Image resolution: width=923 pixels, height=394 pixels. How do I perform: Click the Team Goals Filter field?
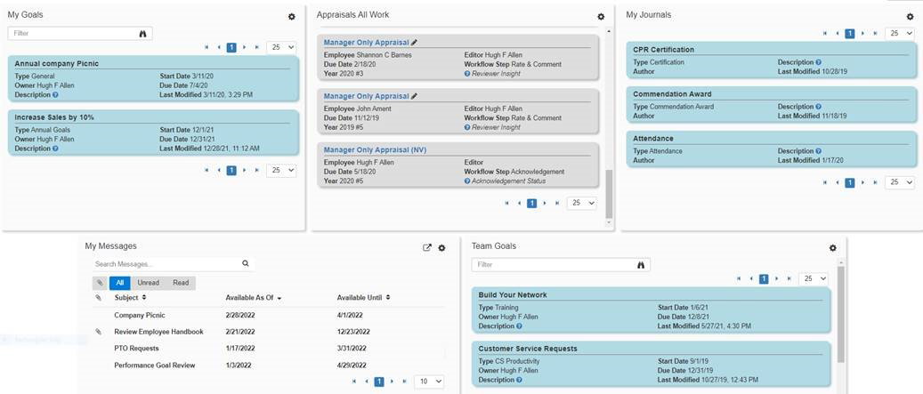click(561, 265)
